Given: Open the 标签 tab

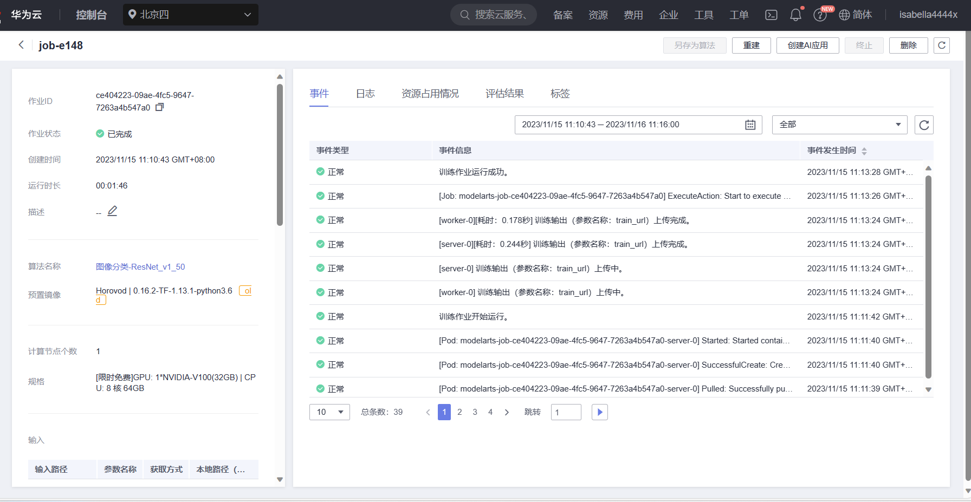Looking at the screenshot, I should (560, 94).
